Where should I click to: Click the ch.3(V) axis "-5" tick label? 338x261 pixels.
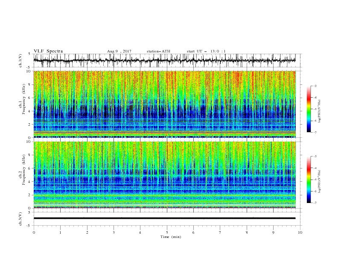click(x=29, y=226)
